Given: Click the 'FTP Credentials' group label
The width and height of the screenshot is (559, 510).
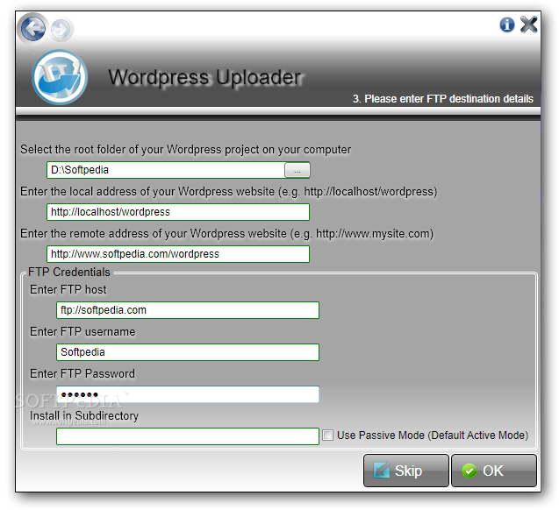Looking at the screenshot, I should coord(68,272).
